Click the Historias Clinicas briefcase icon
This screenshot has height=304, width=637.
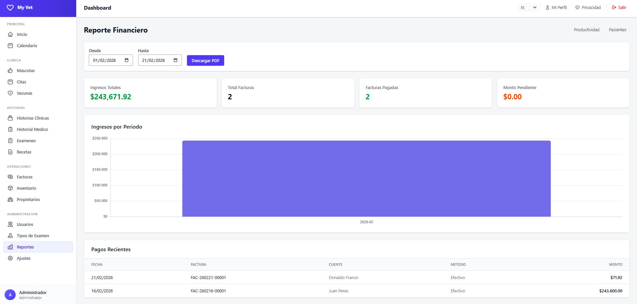click(x=10, y=118)
